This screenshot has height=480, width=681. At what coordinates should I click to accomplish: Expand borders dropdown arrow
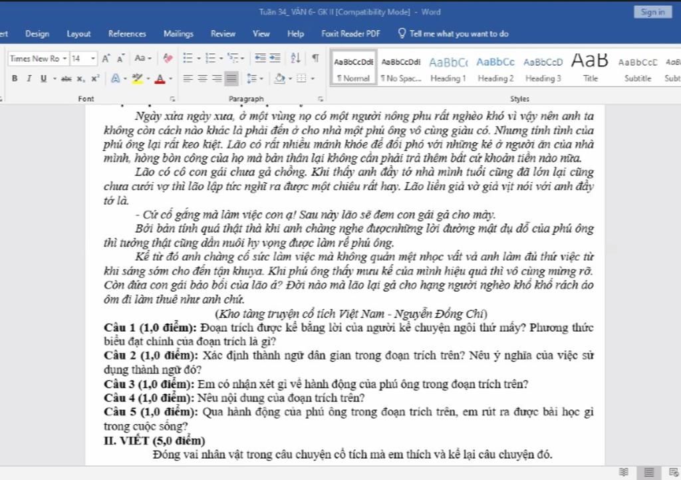tap(313, 78)
